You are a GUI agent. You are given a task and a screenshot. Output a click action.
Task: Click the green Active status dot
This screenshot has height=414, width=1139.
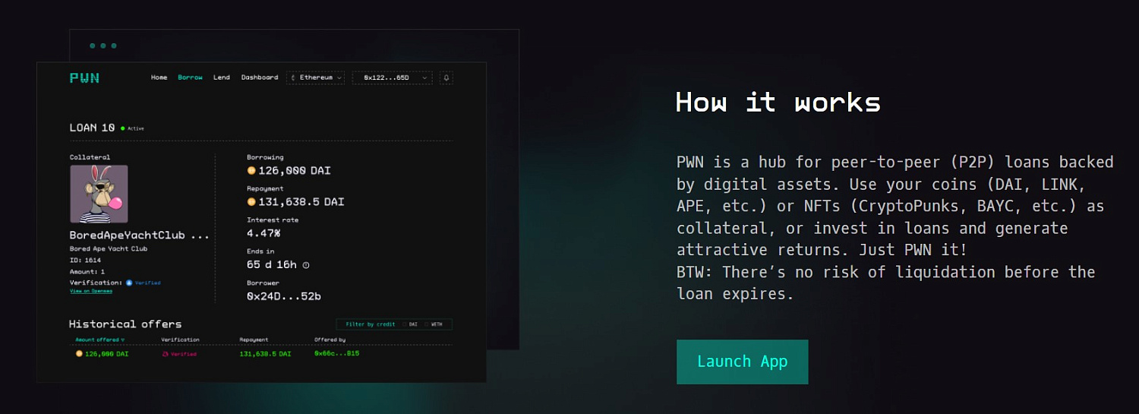pyautogui.click(x=123, y=128)
